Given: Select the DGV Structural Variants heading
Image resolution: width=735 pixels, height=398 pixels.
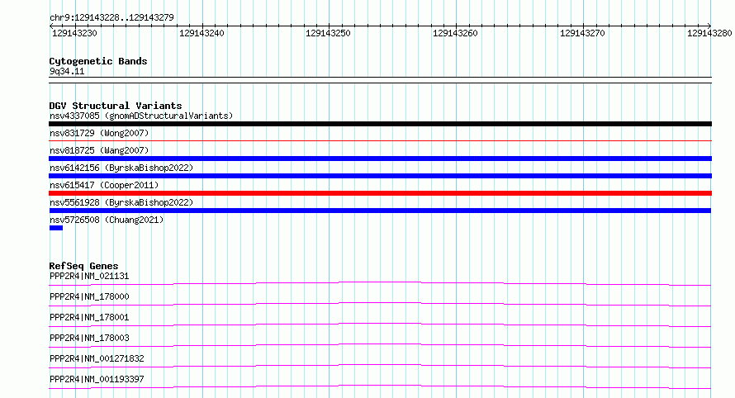Looking at the screenshot, I should (116, 106).
